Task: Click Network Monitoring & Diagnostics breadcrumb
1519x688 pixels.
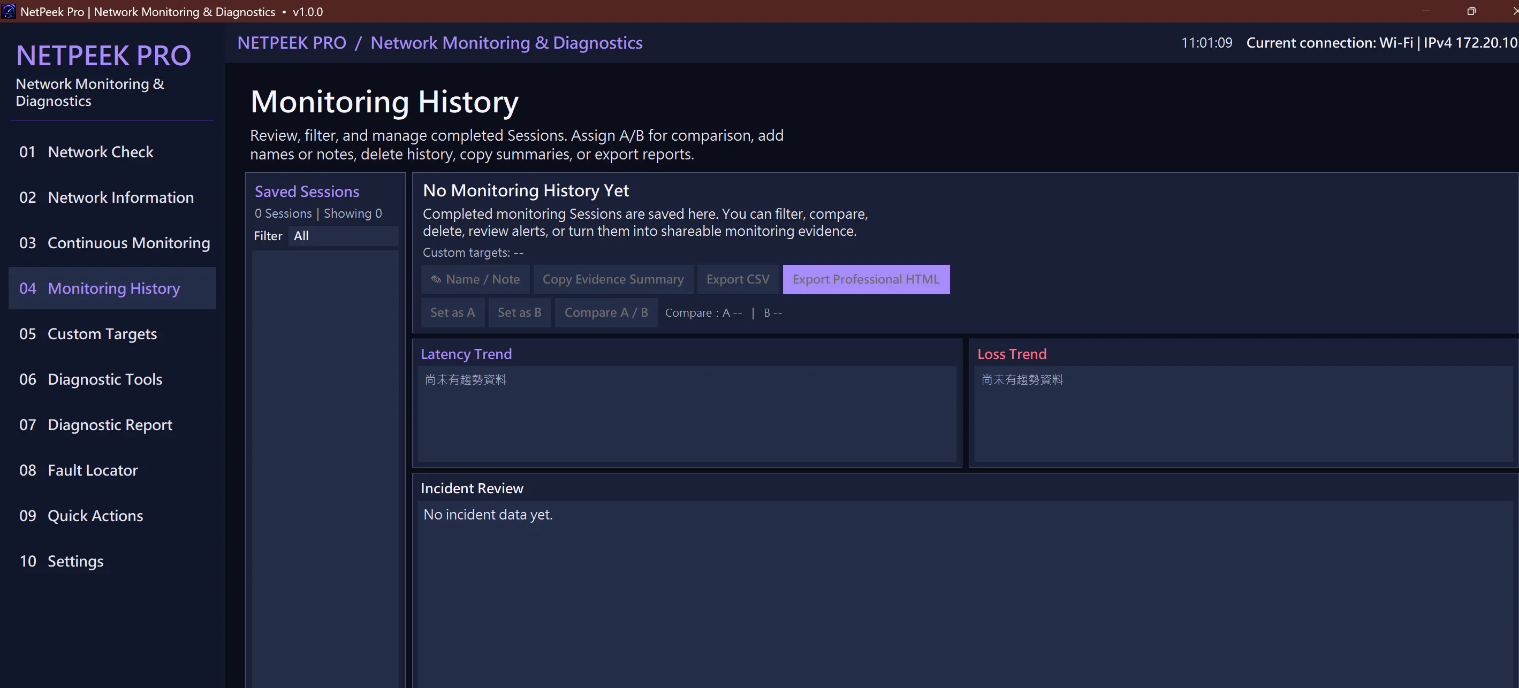Action: pos(506,43)
